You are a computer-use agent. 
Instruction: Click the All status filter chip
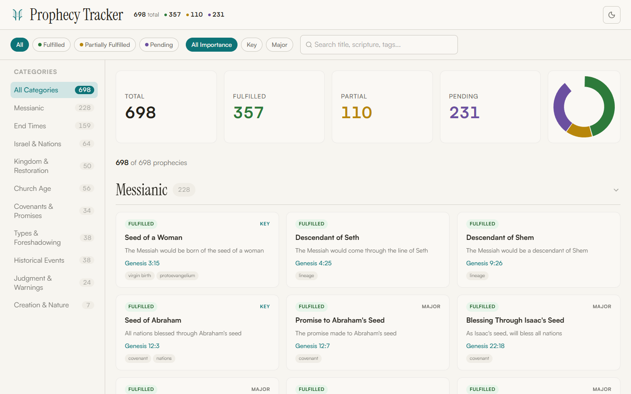coord(19,45)
